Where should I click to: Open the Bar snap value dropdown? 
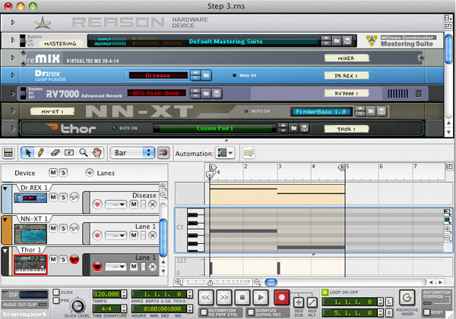(x=132, y=152)
